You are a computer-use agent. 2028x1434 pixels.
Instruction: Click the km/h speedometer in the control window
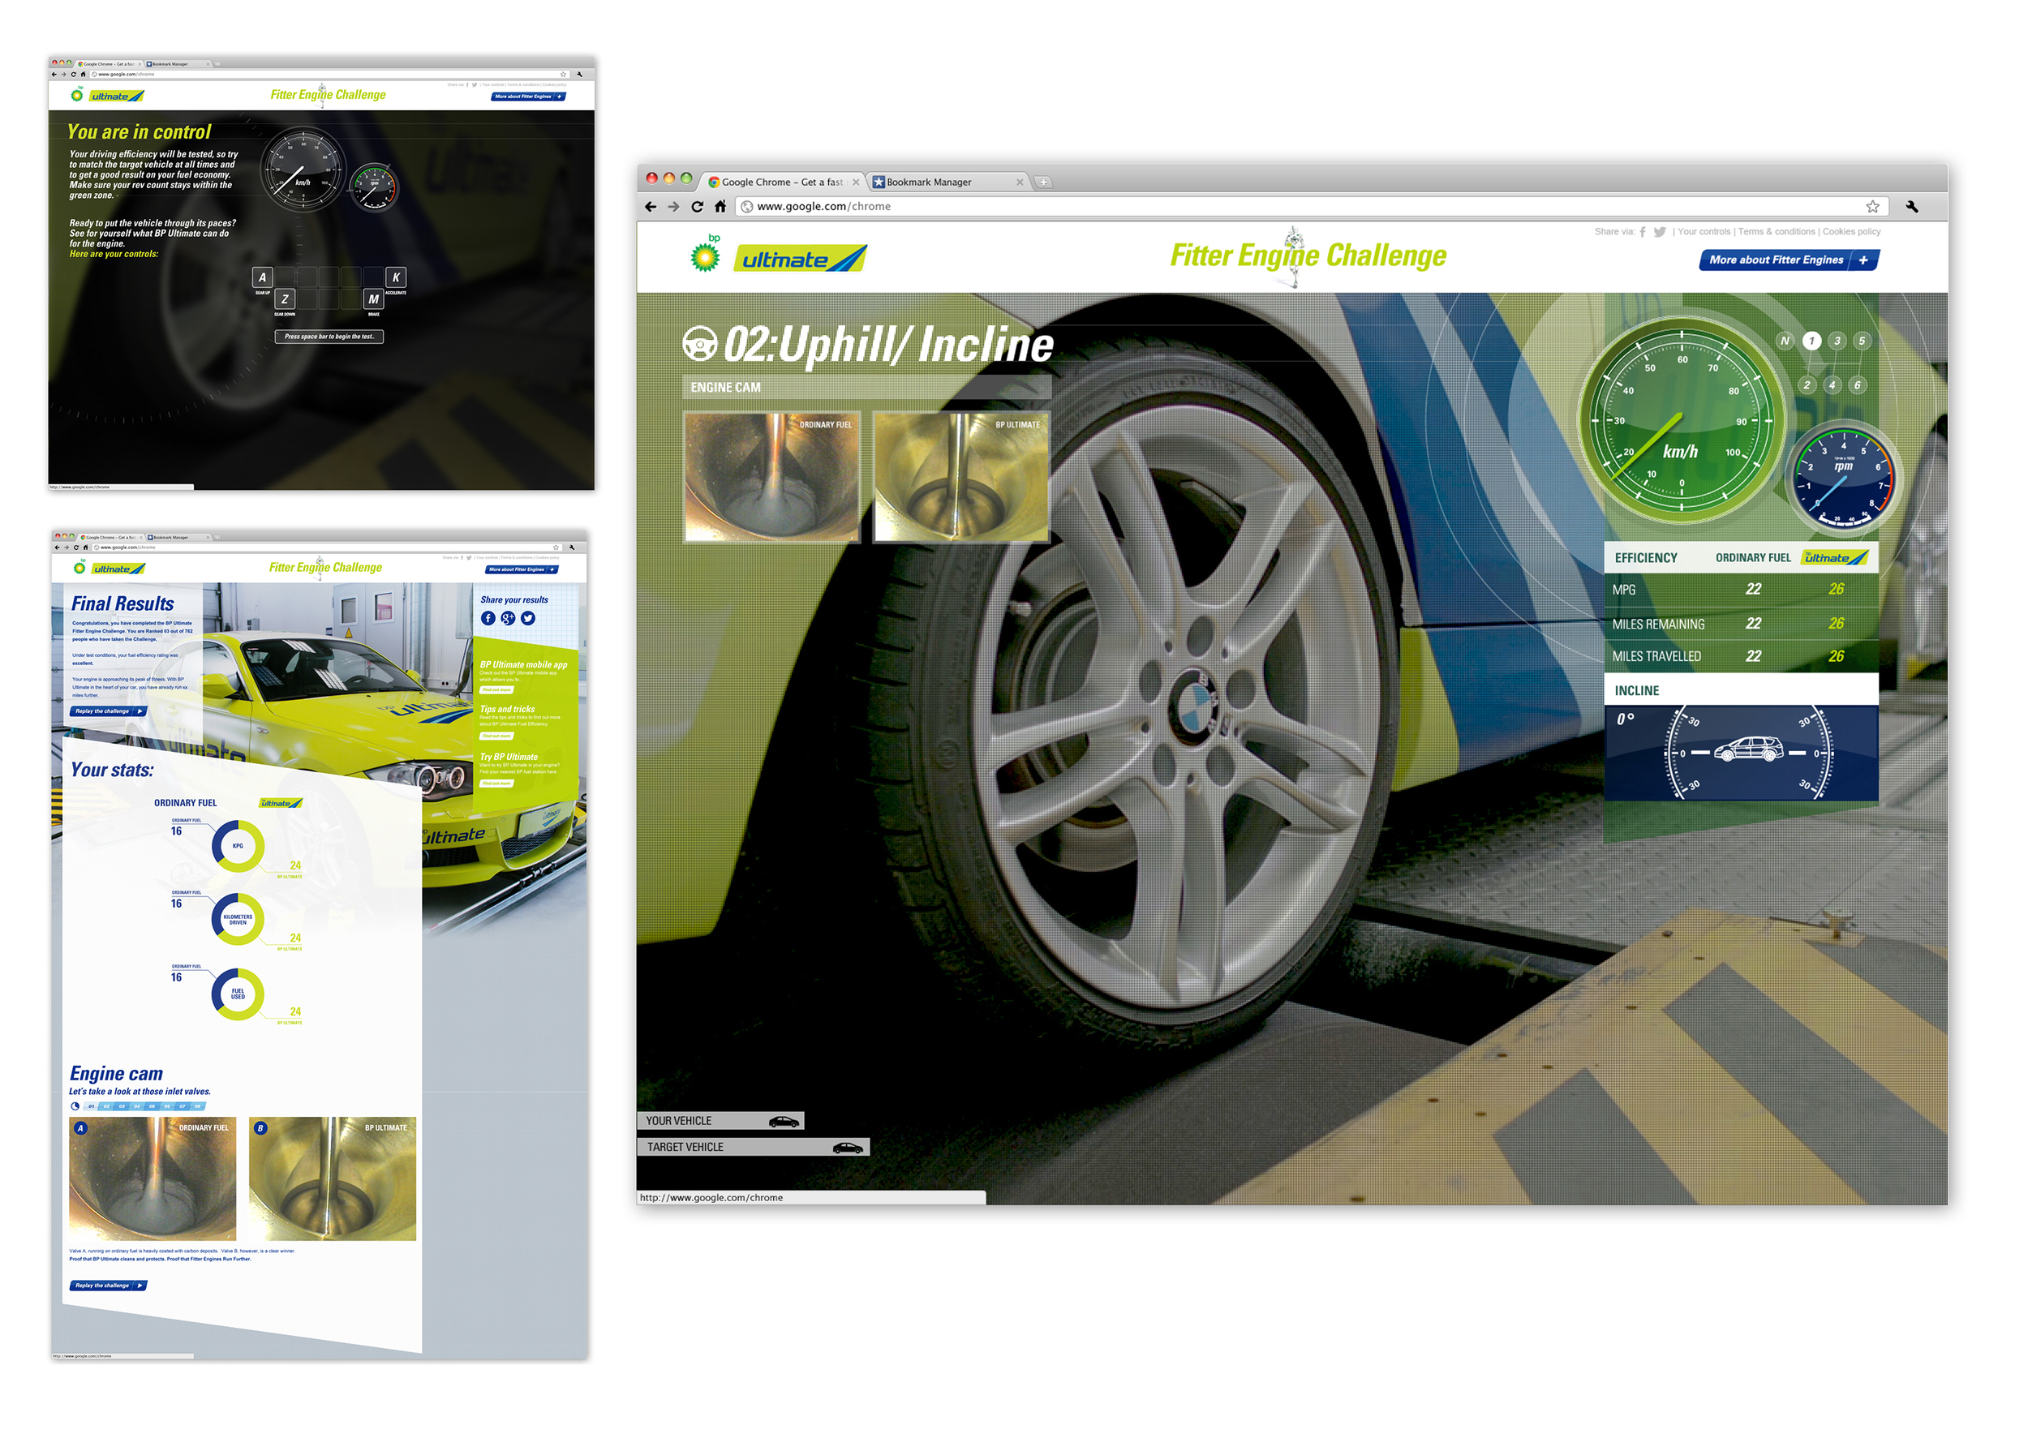(303, 170)
